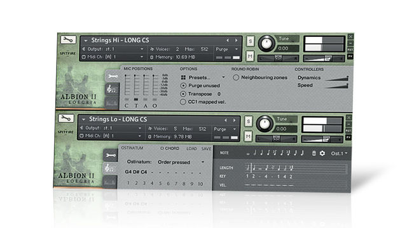Click the Strings Lo pan slider
This screenshot has width=407, height=228.
coord(276,139)
